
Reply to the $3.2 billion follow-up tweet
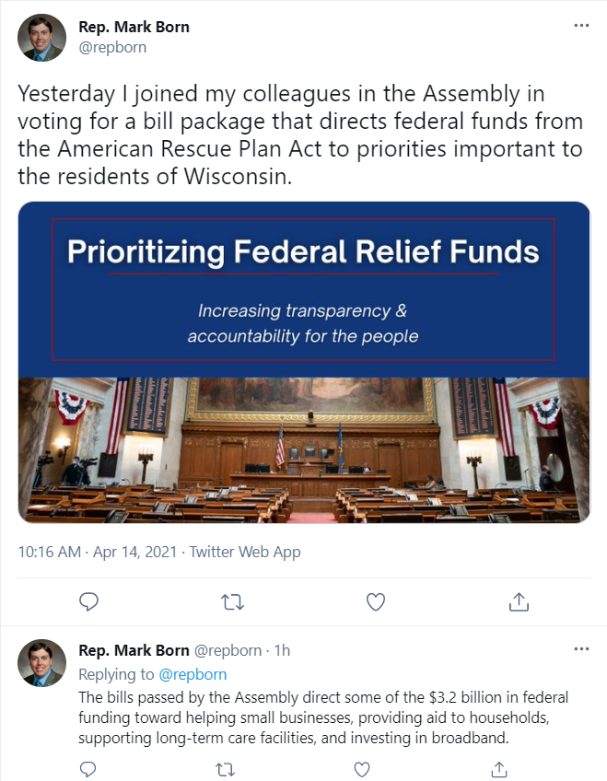[x=88, y=769]
